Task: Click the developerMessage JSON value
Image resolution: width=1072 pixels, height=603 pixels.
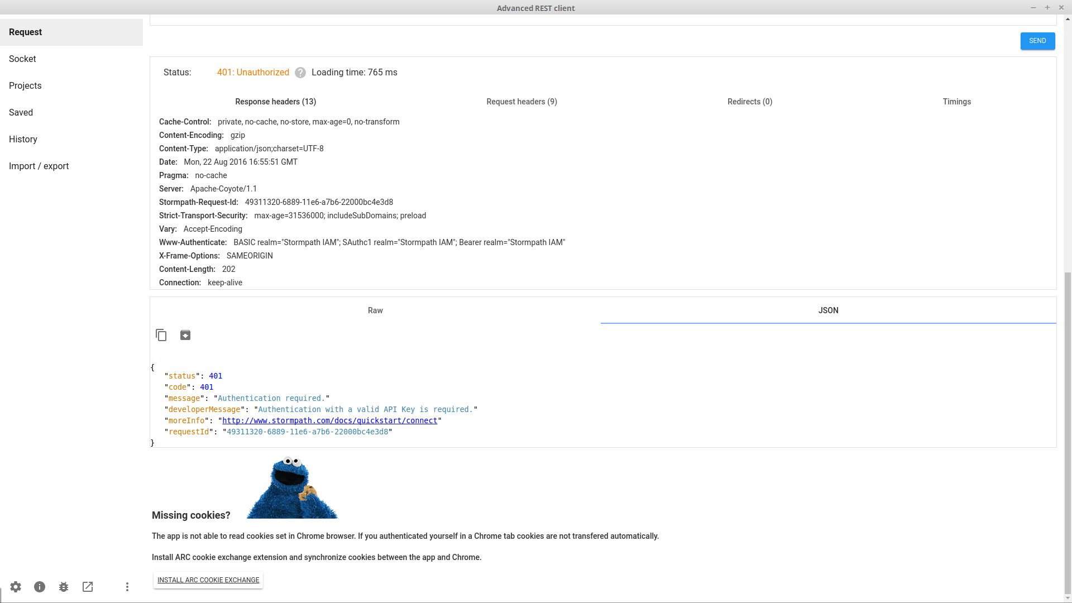Action: (x=366, y=409)
